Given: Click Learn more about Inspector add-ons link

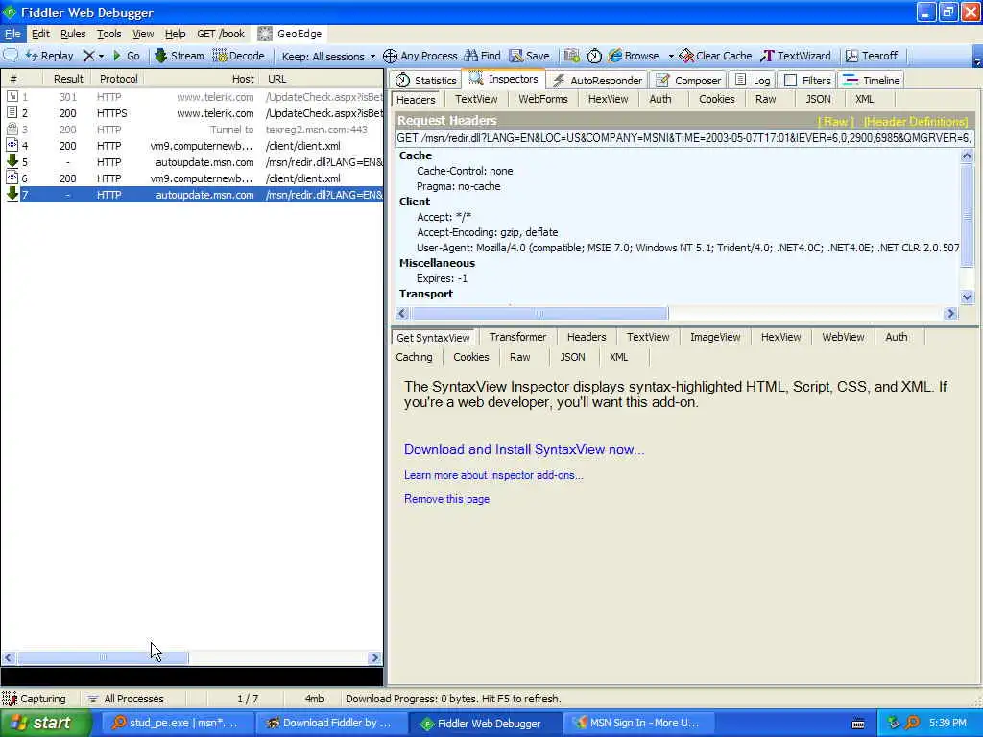Looking at the screenshot, I should coord(493,475).
